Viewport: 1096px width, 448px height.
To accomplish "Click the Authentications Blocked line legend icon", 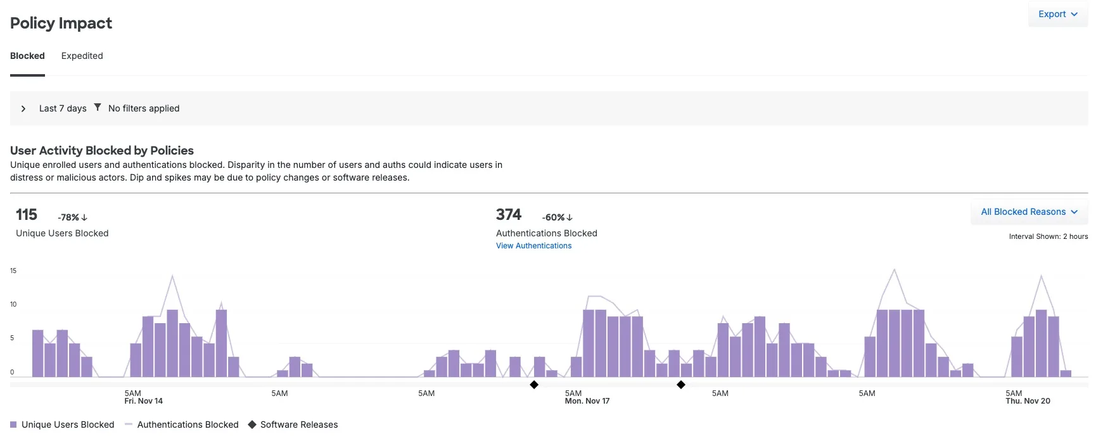I will [x=129, y=425].
